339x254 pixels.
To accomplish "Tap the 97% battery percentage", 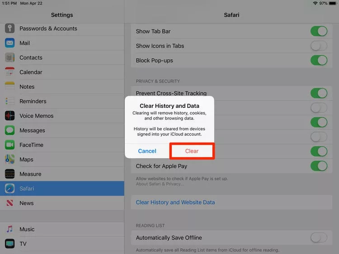I will (x=323, y=3).
